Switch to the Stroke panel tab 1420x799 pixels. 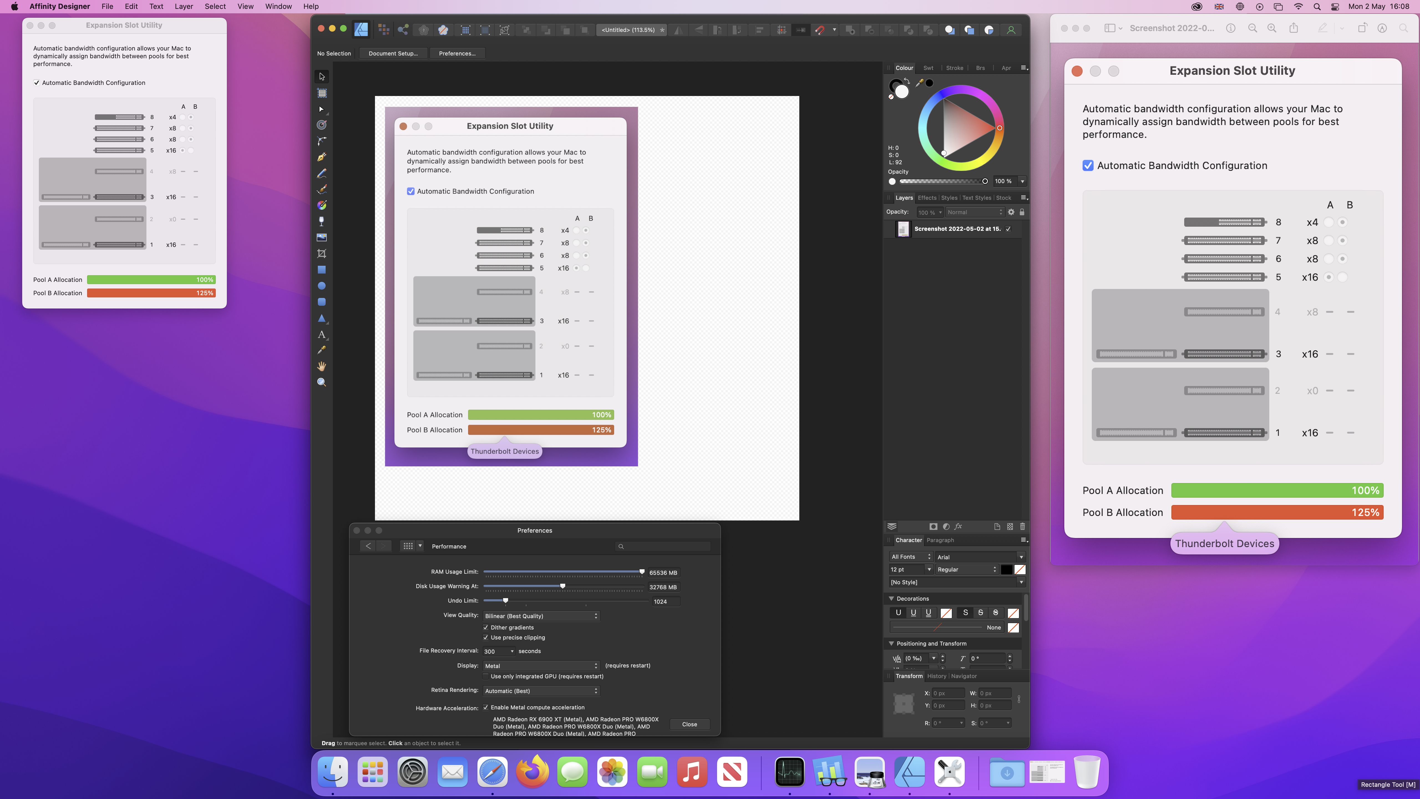(955, 68)
